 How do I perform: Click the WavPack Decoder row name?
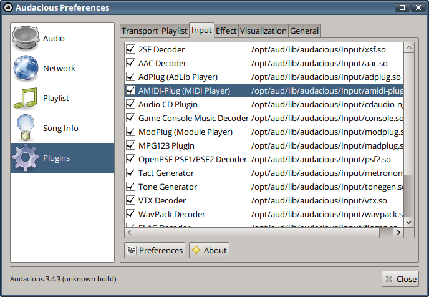(171, 215)
